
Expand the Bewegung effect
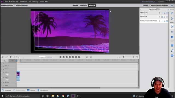141,13
